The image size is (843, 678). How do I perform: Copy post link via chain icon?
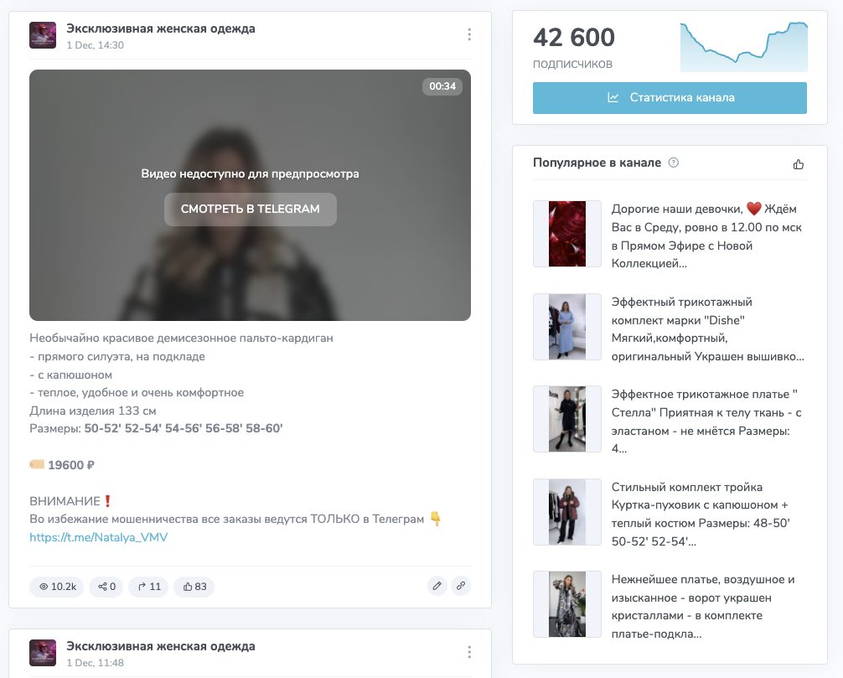click(x=461, y=586)
